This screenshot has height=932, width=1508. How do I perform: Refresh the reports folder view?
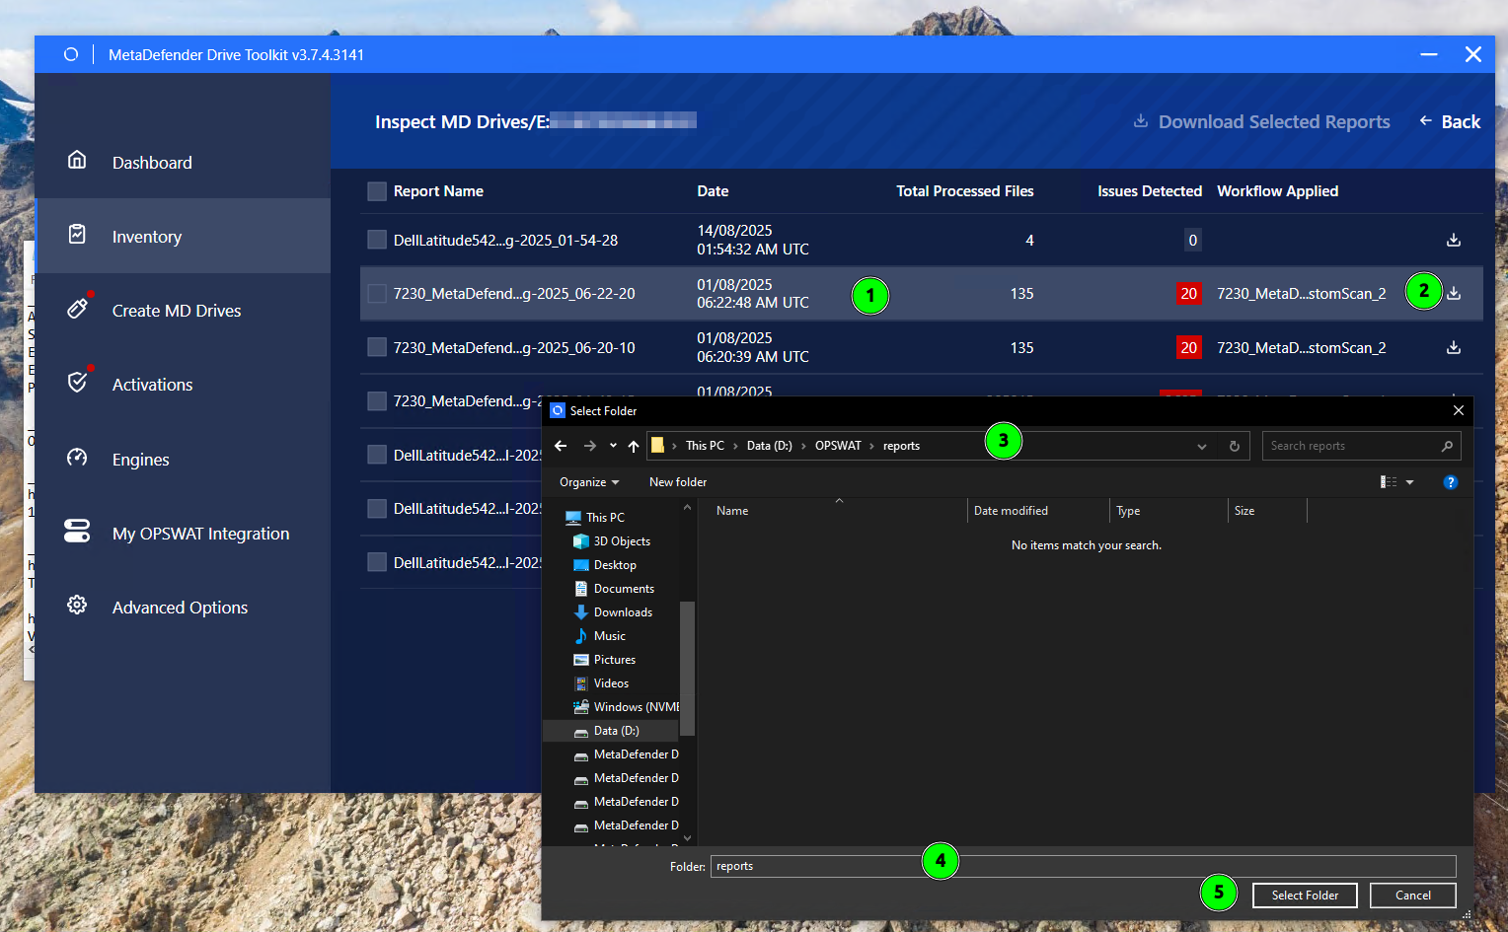click(1235, 446)
